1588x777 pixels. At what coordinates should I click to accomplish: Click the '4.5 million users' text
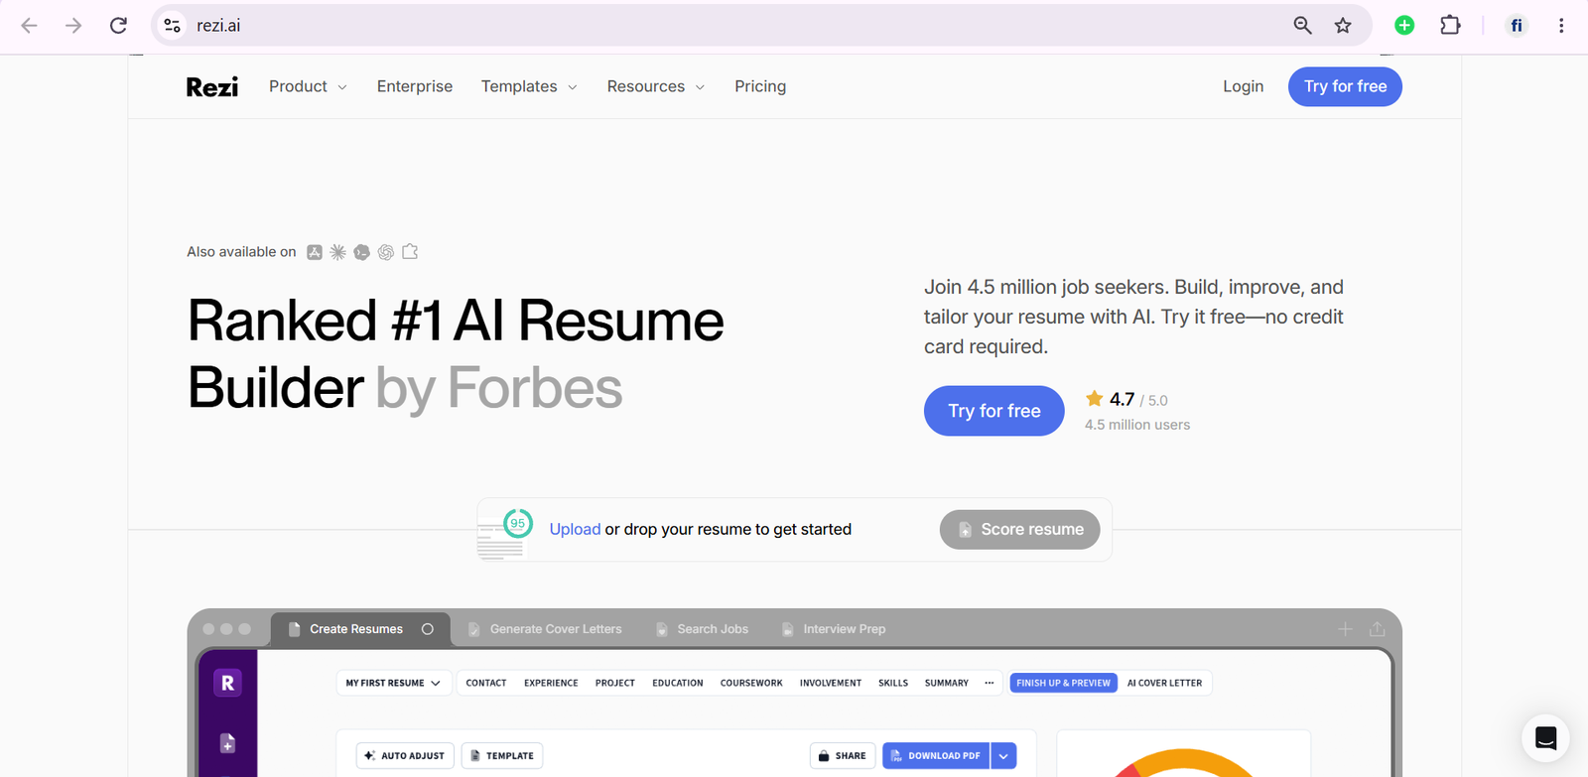click(x=1137, y=425)
